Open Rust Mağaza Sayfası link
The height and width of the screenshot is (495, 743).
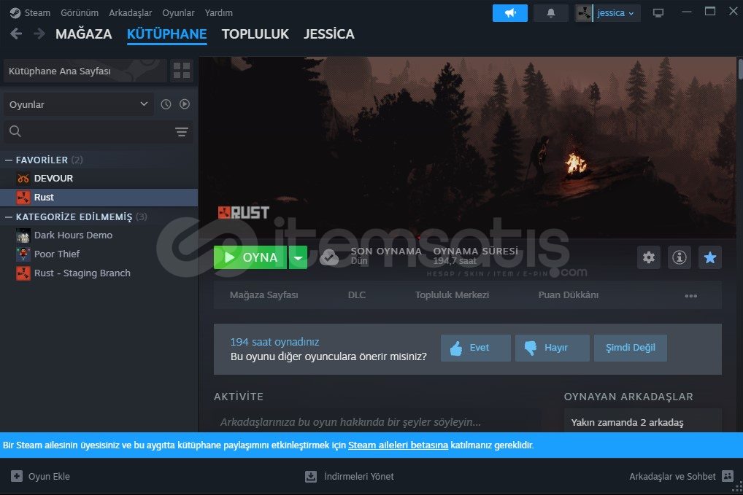[x=264, y=295]
